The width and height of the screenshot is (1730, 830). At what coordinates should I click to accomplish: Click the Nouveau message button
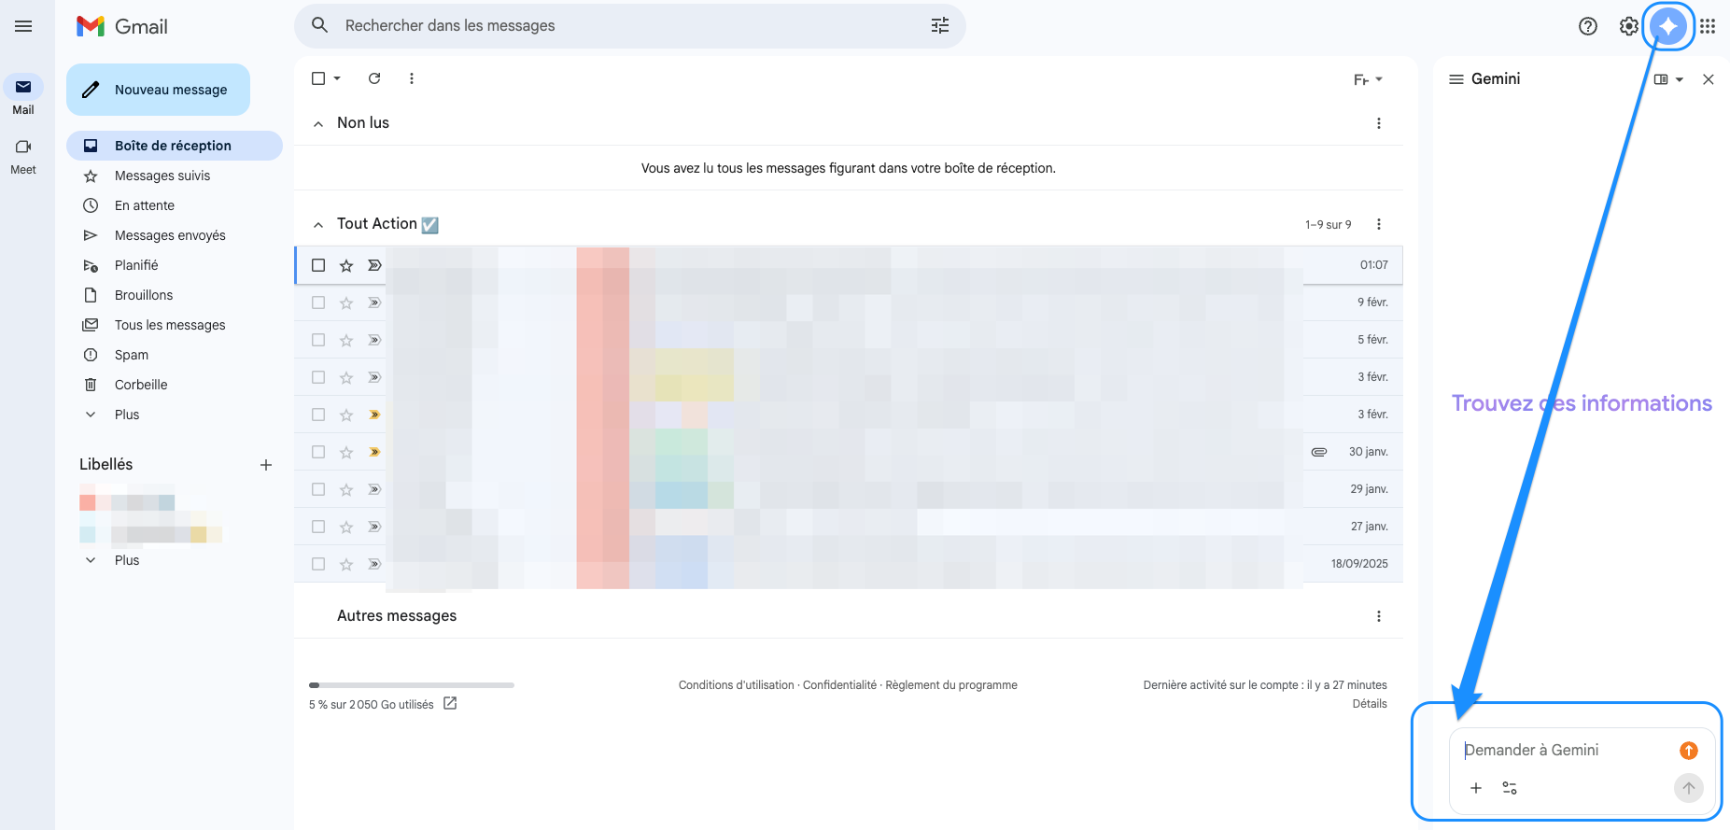point(158,90)
